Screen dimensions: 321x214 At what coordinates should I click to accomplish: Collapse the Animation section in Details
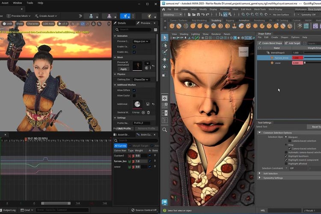115,36
